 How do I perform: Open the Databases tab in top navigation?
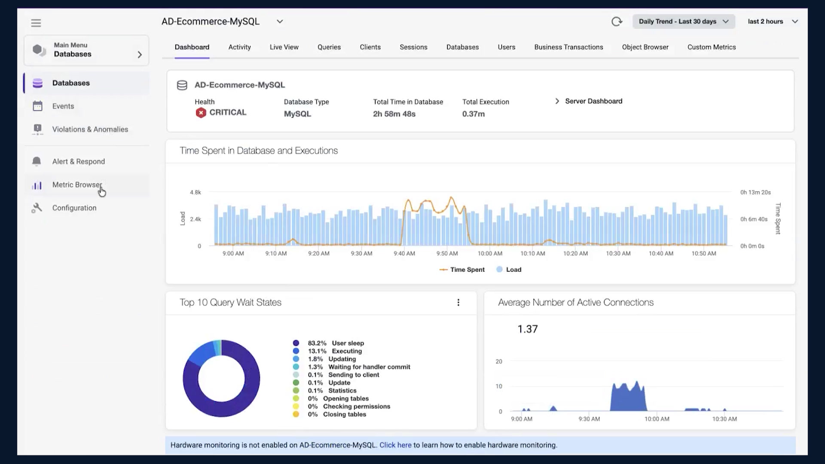coord(462,47)
